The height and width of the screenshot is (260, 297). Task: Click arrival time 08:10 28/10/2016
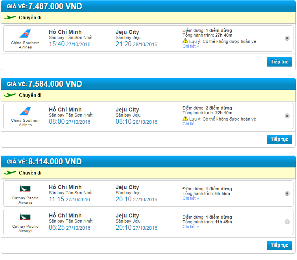[137, 122]
